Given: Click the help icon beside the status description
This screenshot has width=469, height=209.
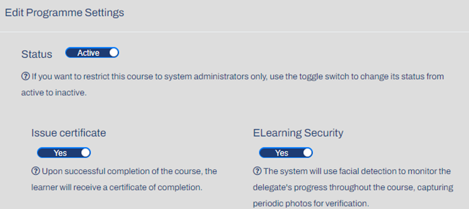Looking at the screenshot, I should click(25, 76).
